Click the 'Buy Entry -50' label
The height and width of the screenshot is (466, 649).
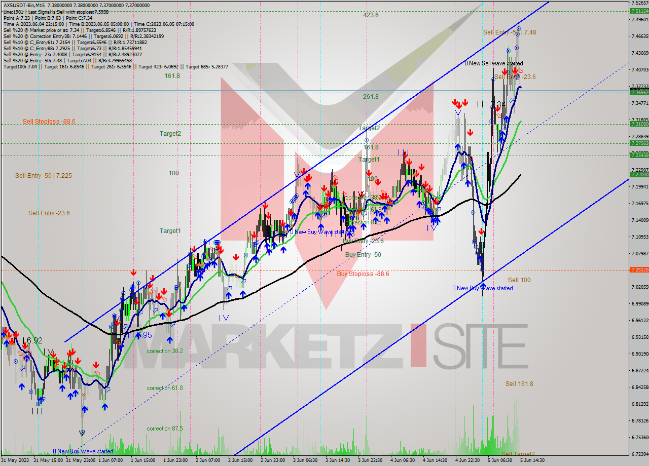click(363, 255)
